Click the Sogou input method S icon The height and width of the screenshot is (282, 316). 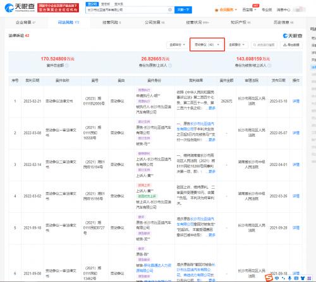[x=269, y=278]
